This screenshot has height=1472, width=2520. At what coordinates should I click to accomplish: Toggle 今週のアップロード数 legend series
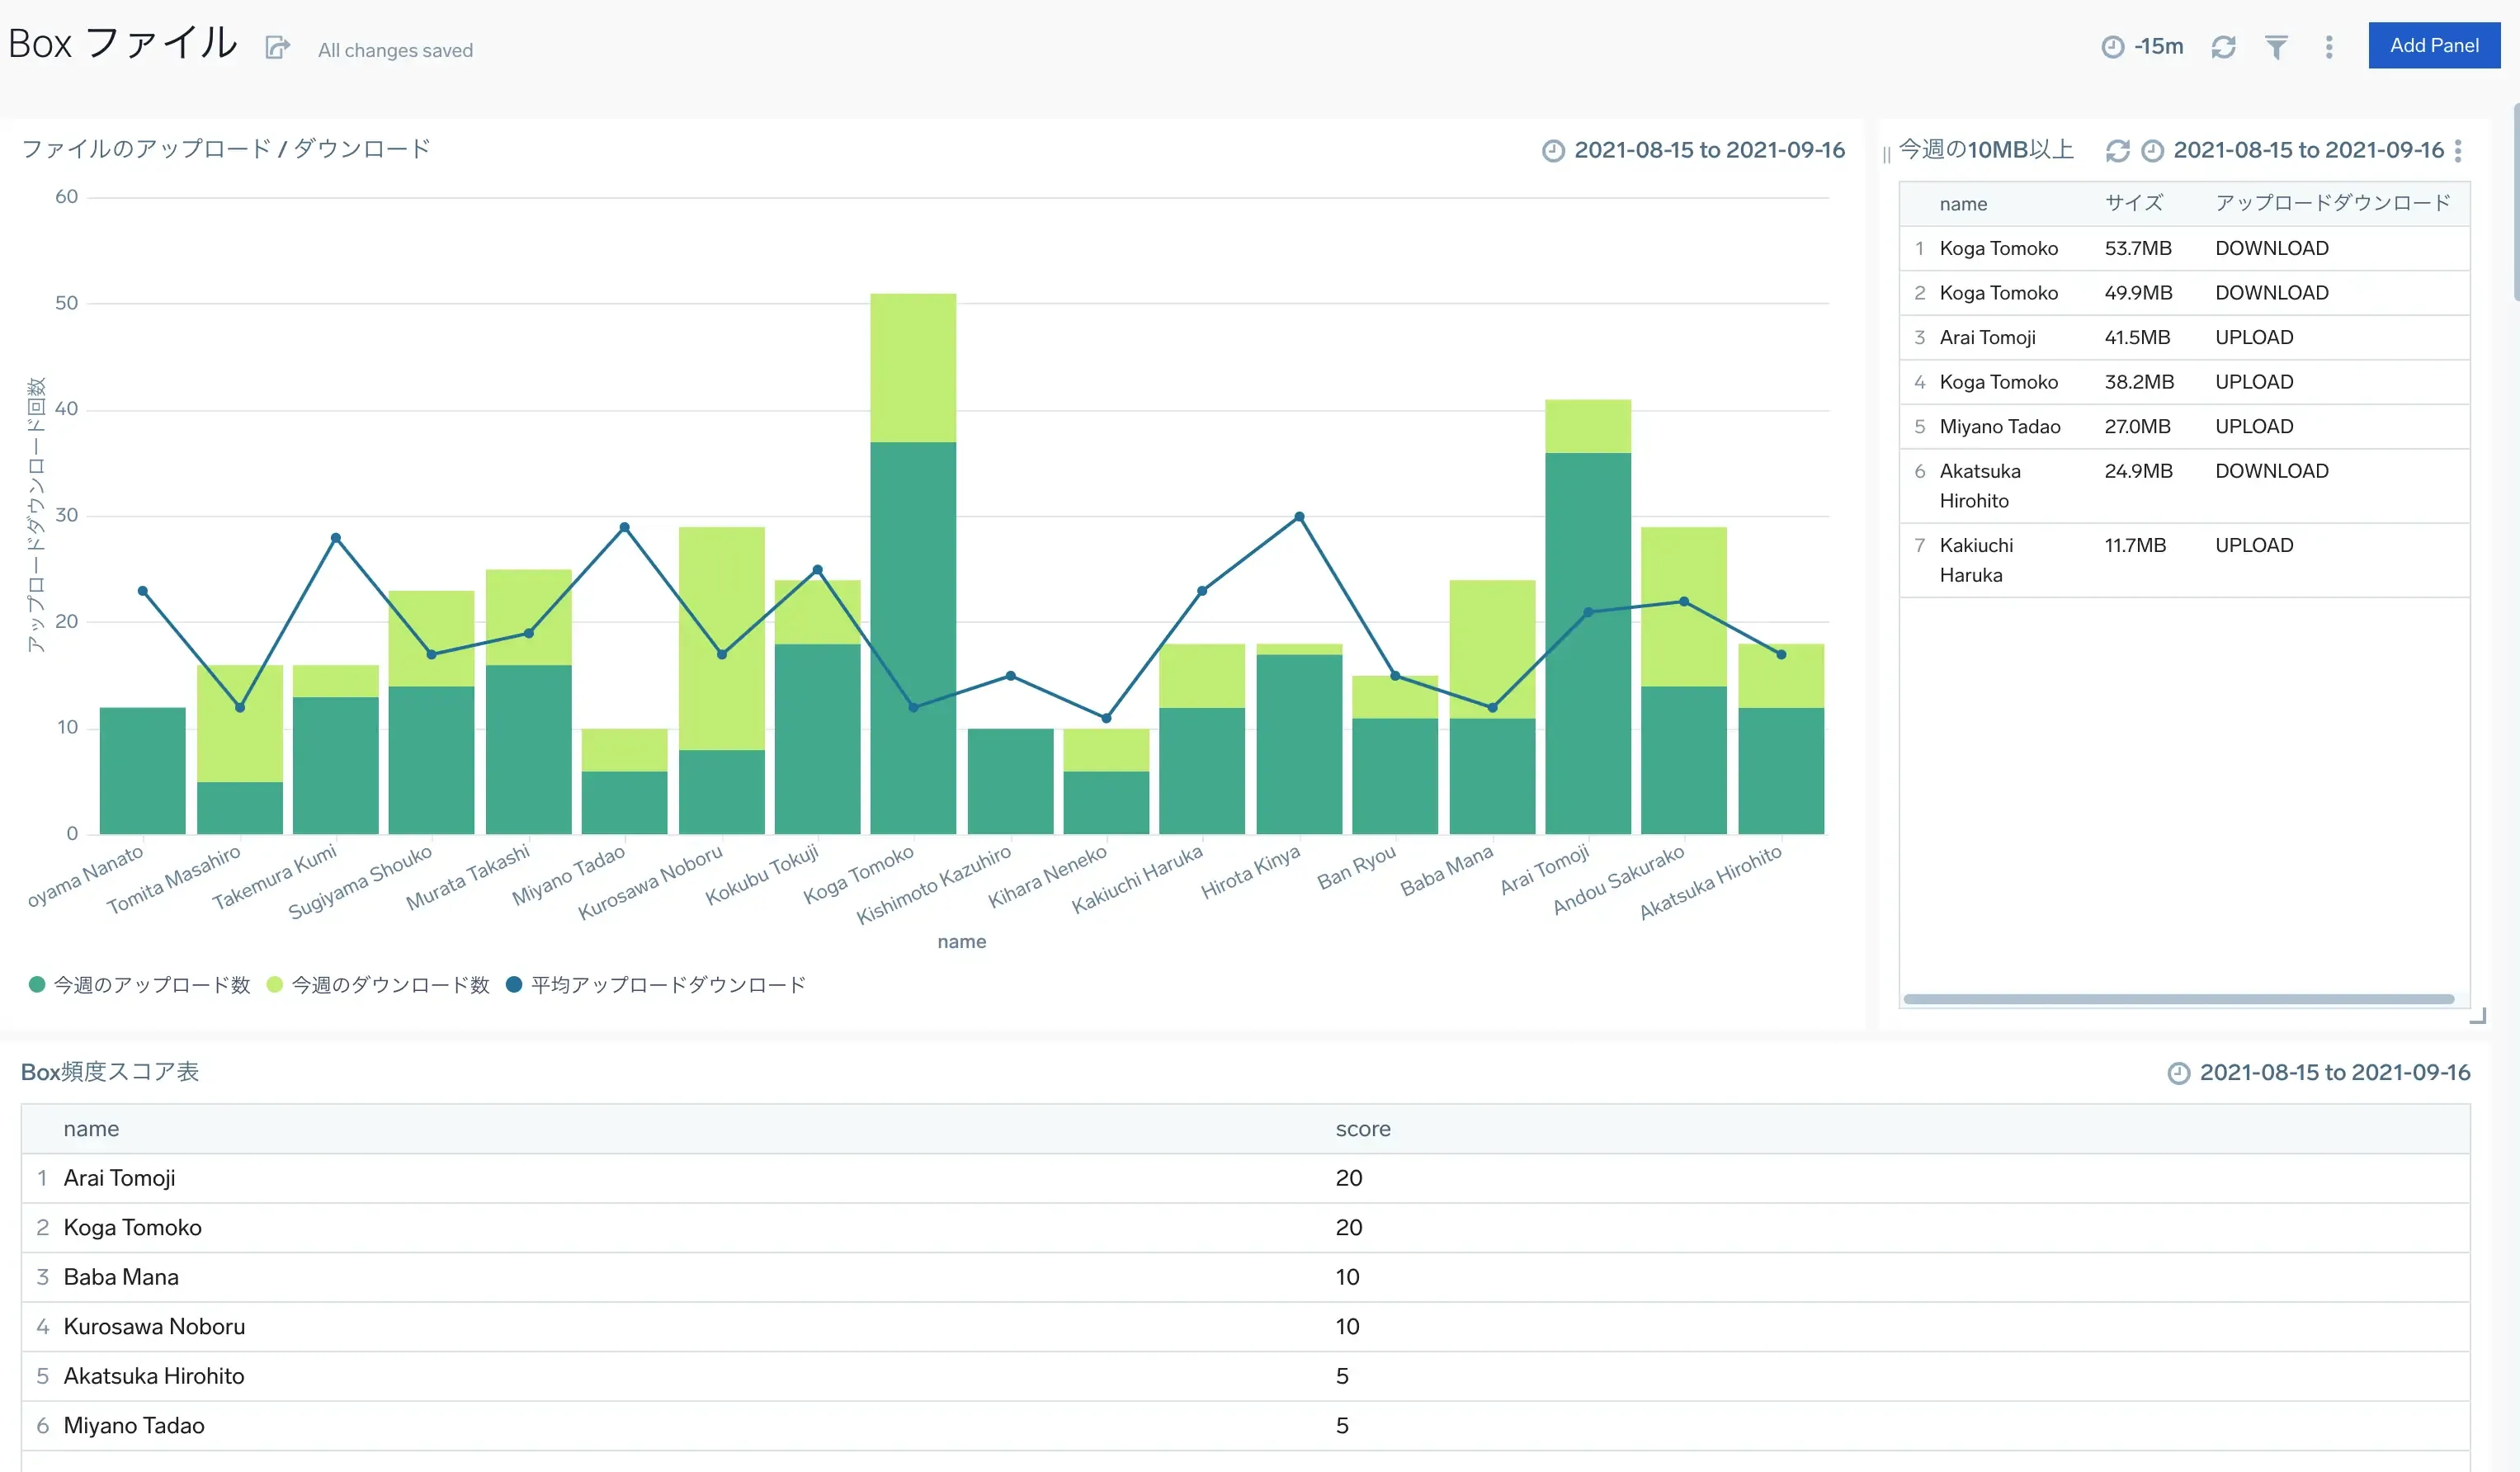(x=151, y=985)
